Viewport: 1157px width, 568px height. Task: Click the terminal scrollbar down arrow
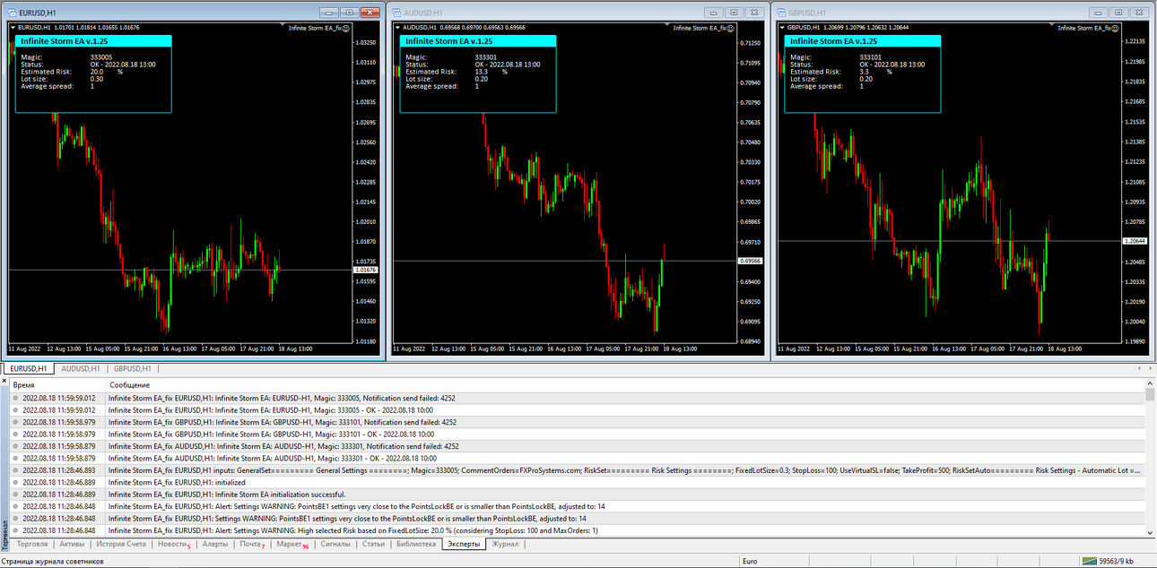pyautogui.click(x=1151, y=532)
